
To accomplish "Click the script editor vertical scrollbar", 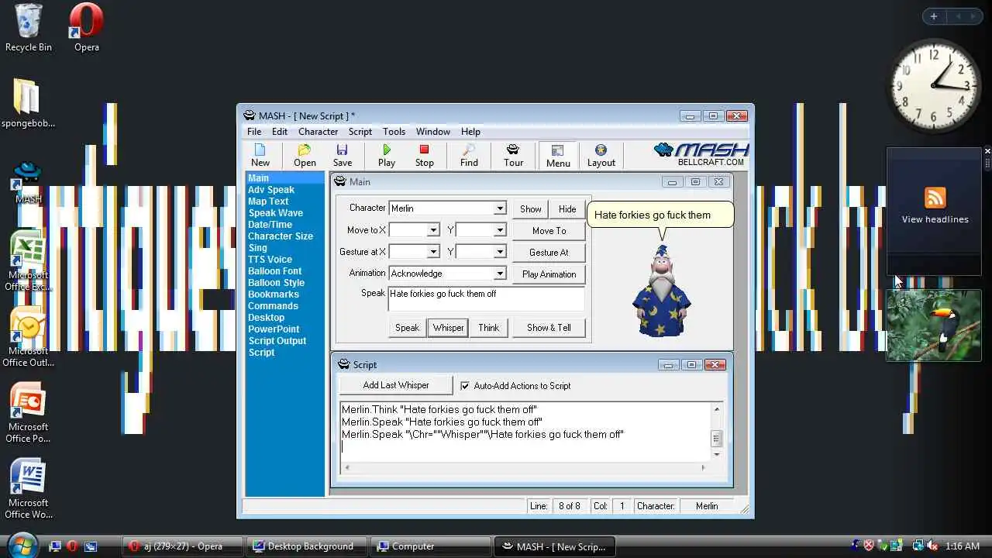I will pos(716,432).
